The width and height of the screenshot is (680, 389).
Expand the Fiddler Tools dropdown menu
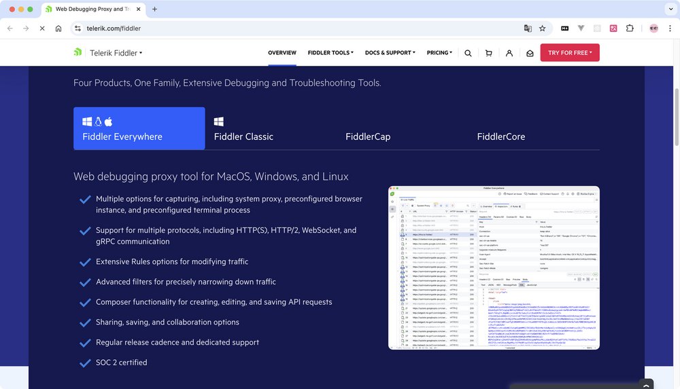coord(330,53)
